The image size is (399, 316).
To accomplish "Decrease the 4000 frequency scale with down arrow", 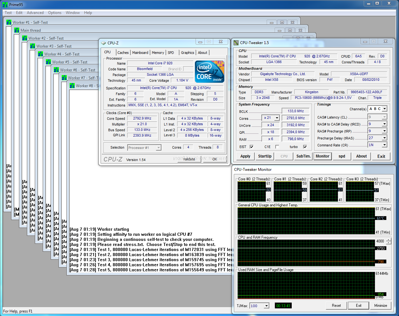I will click(x=389, y=243).
